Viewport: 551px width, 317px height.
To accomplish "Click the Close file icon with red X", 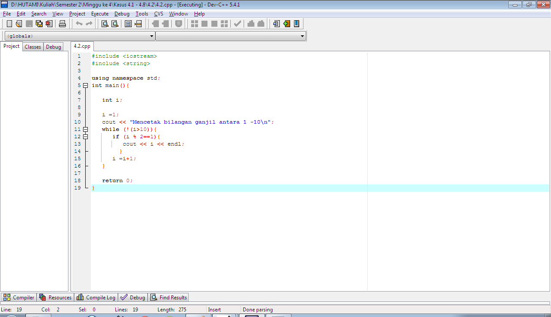I will pyautogui.click(x=49, y=24).
